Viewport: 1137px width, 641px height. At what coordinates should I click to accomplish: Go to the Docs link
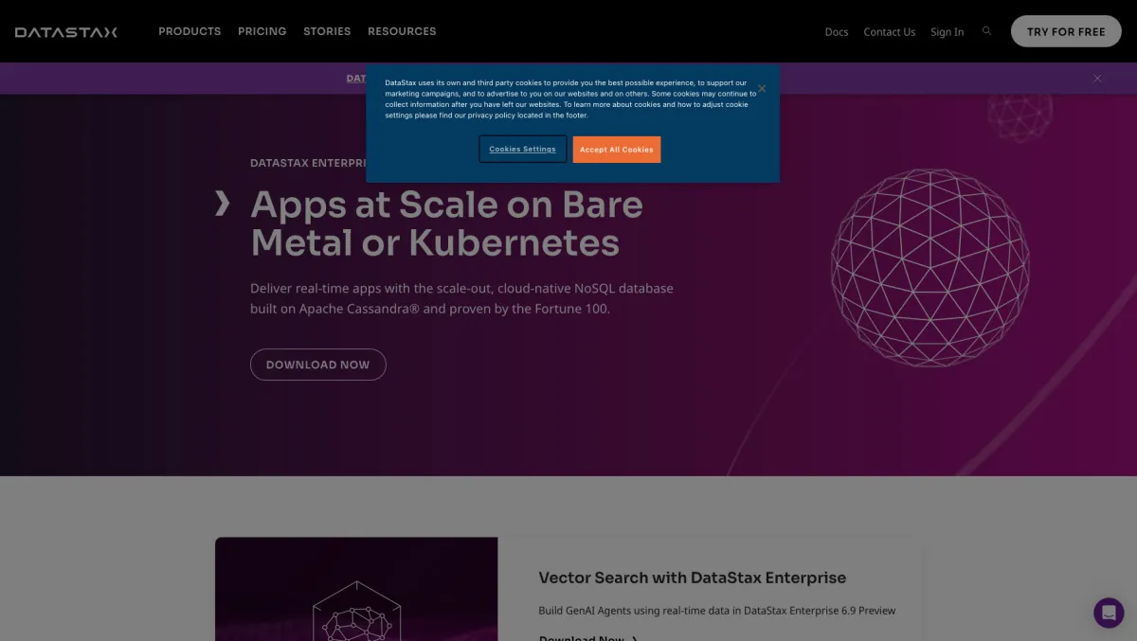pyautogui.click(x=837, y=32)
